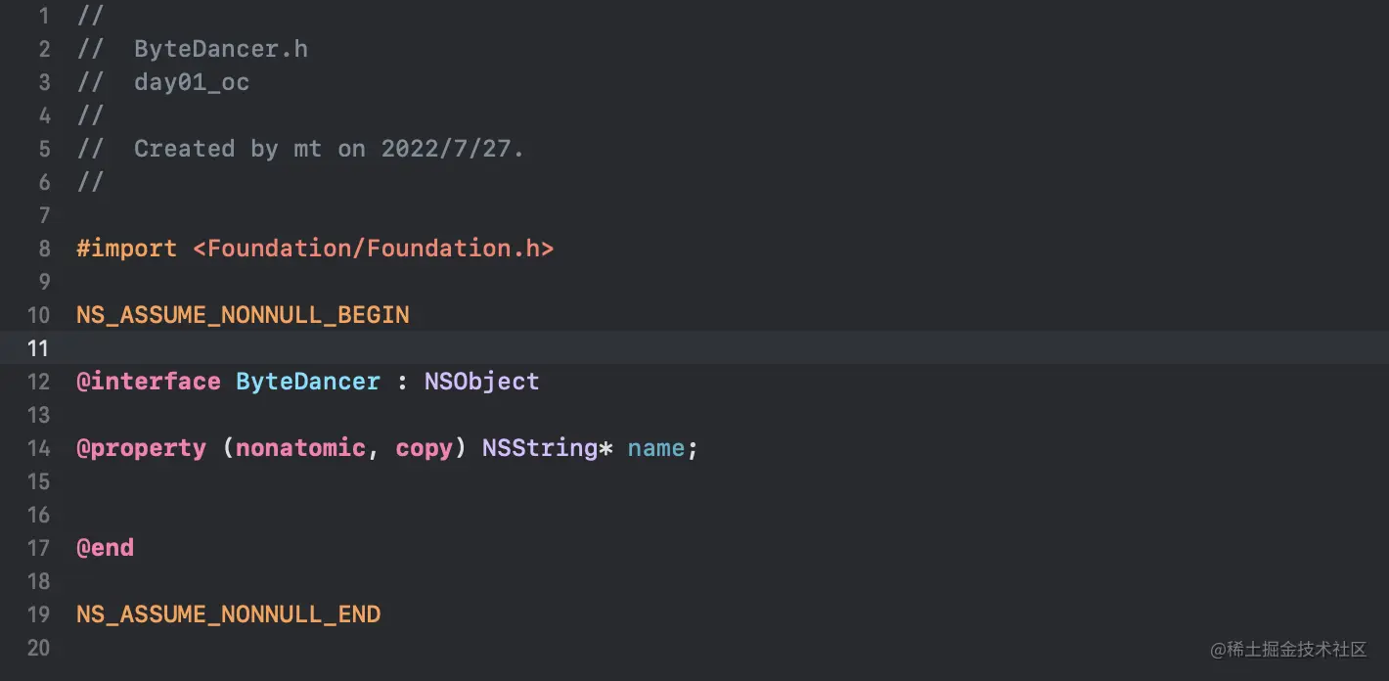Click the @property keyword on line 14
The height and width of the screenshot is (681, 1389).
coord(141,447)
